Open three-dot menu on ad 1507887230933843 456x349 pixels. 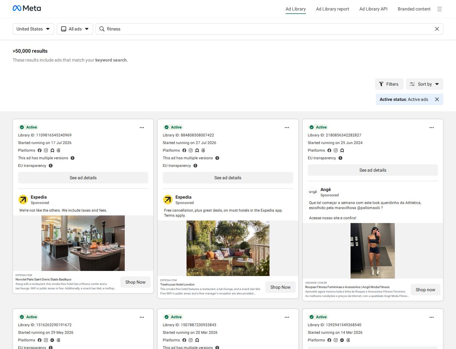click(287, 317)
